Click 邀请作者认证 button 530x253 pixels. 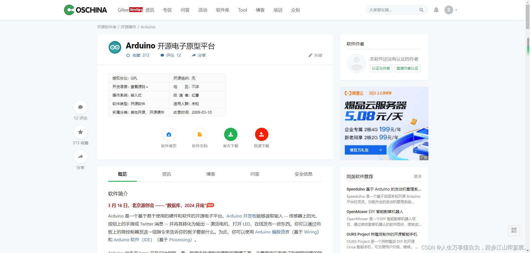click(407, 68)
